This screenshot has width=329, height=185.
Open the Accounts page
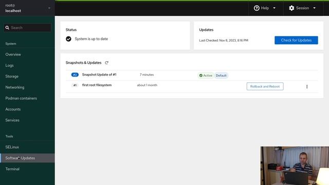(27, 109)
